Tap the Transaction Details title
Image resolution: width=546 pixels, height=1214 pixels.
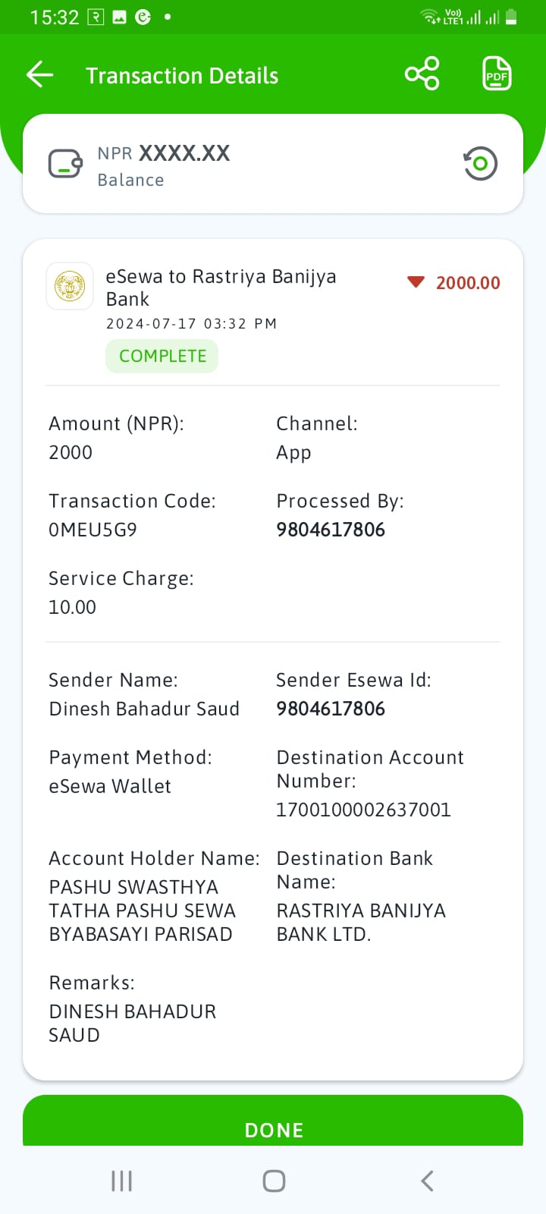tap(182, 76)
